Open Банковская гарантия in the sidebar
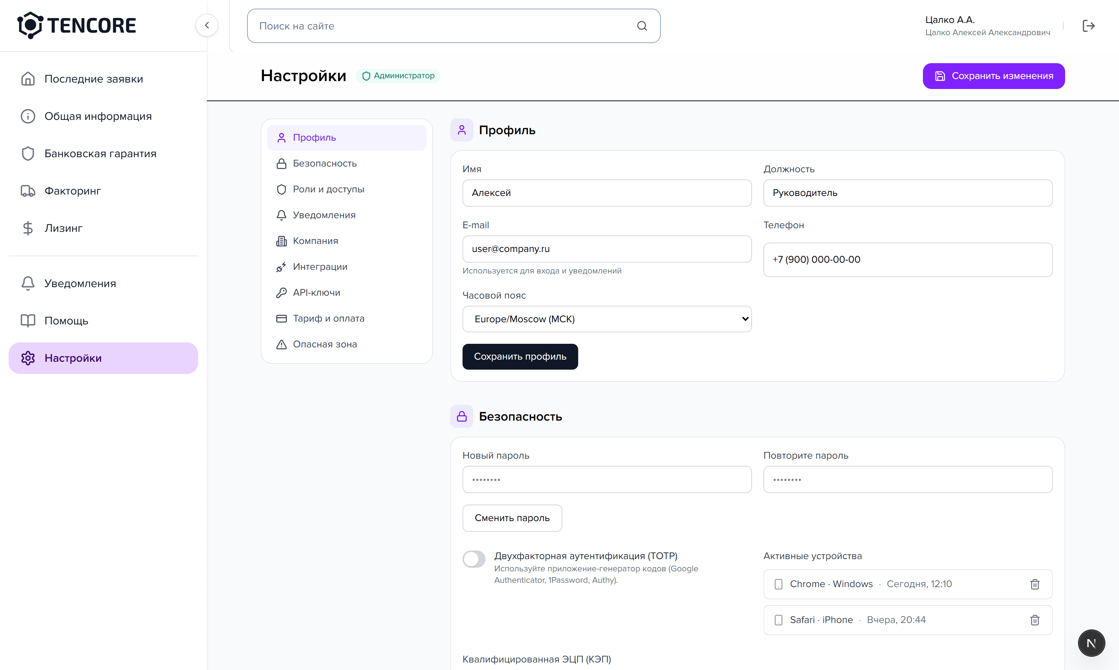1119x670 pixels. 100,154
